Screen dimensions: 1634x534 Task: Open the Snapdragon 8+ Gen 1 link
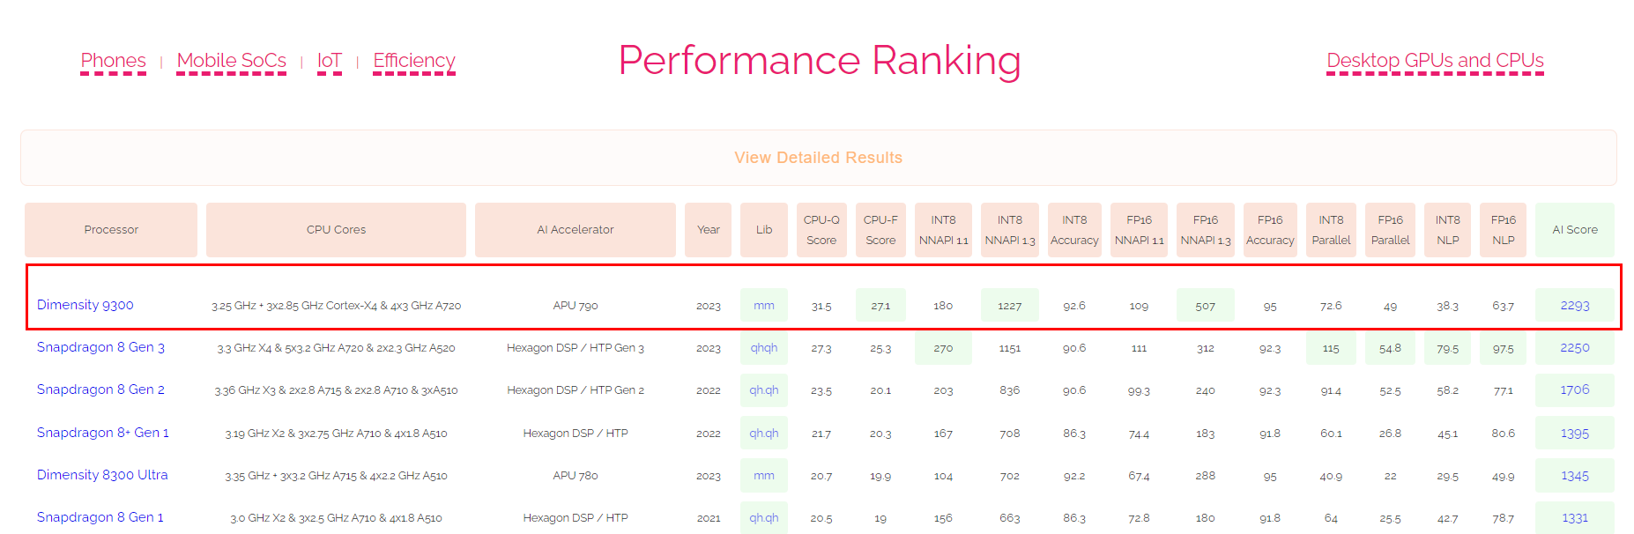[102, 433]
